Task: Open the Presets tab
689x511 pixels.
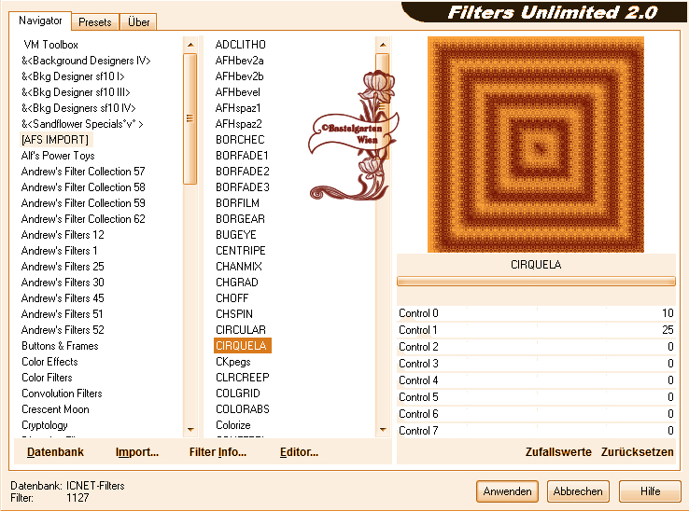Action: coord(95,22)
